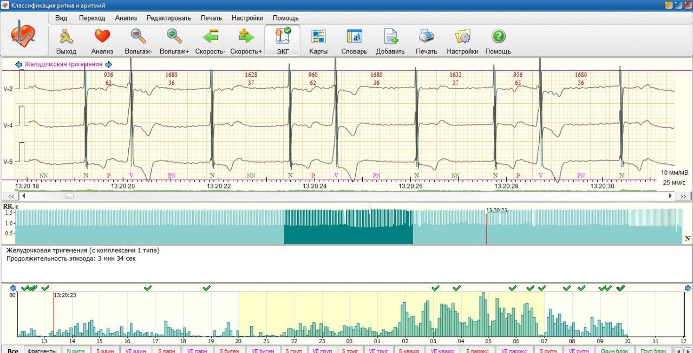Screen dimensions: 693x353
Task: Click the ECG horizontal scrollbar thumb
Action: tap(69, 196)
